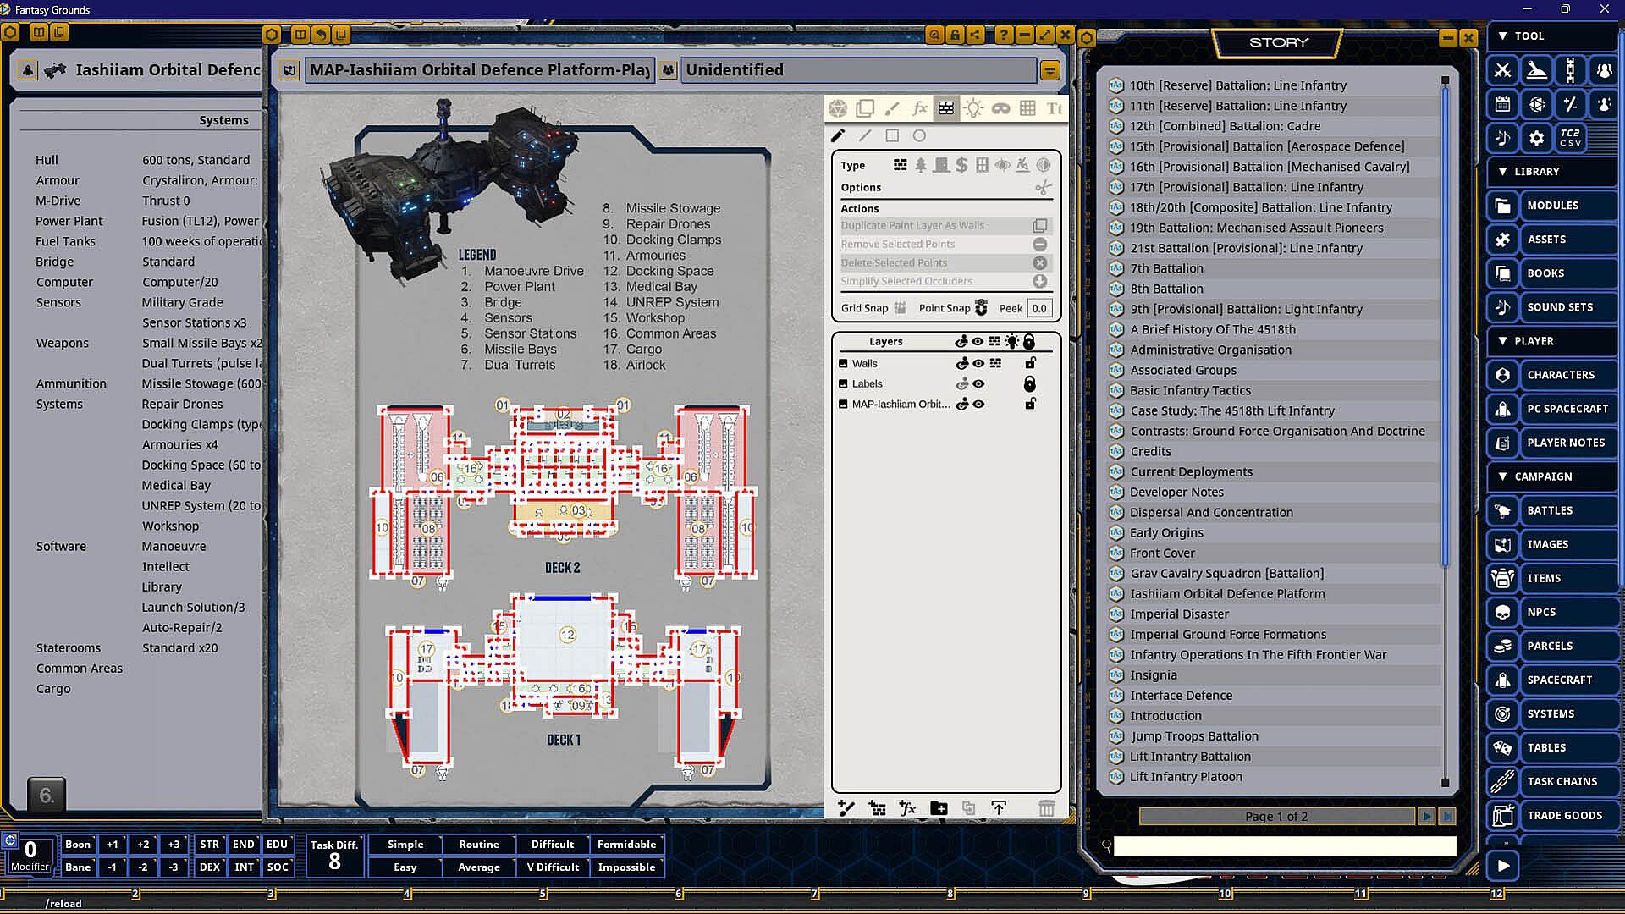The image size is (1625, 914).
Task: Open the FX effects tool
Action: point(919,108)
